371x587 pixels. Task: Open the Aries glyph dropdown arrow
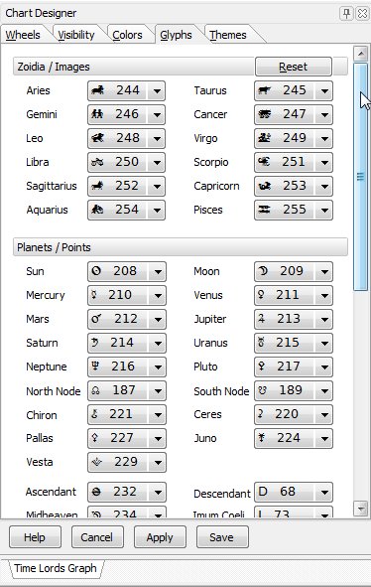157,90
